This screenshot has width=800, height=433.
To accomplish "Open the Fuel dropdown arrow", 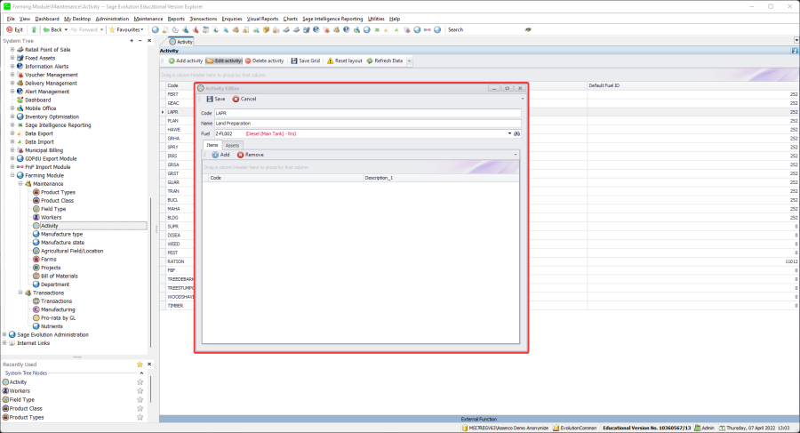I will tap(509, 133).
